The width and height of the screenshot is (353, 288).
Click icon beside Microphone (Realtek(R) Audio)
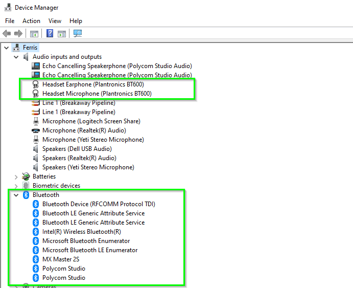click(36, 130)
